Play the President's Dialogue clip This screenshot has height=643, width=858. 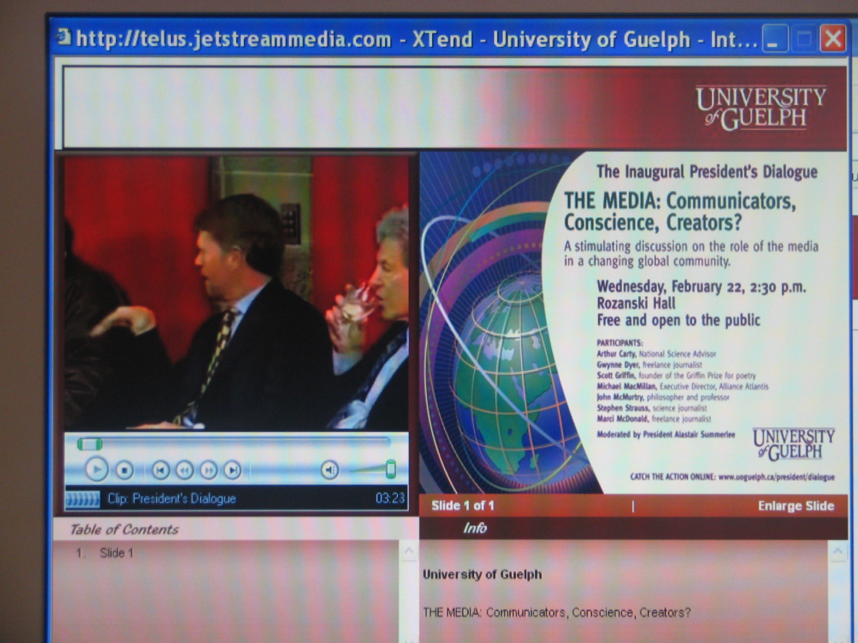point(97,469)
